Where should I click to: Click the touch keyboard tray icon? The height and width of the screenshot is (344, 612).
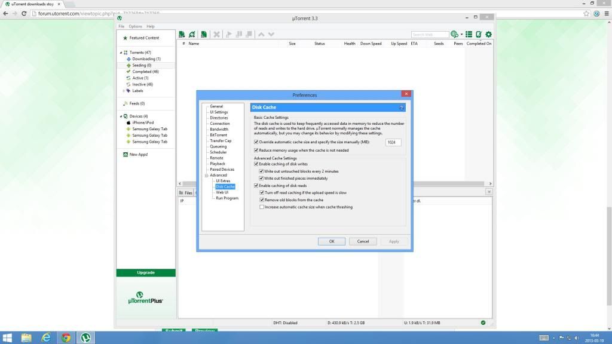(544, 338)
